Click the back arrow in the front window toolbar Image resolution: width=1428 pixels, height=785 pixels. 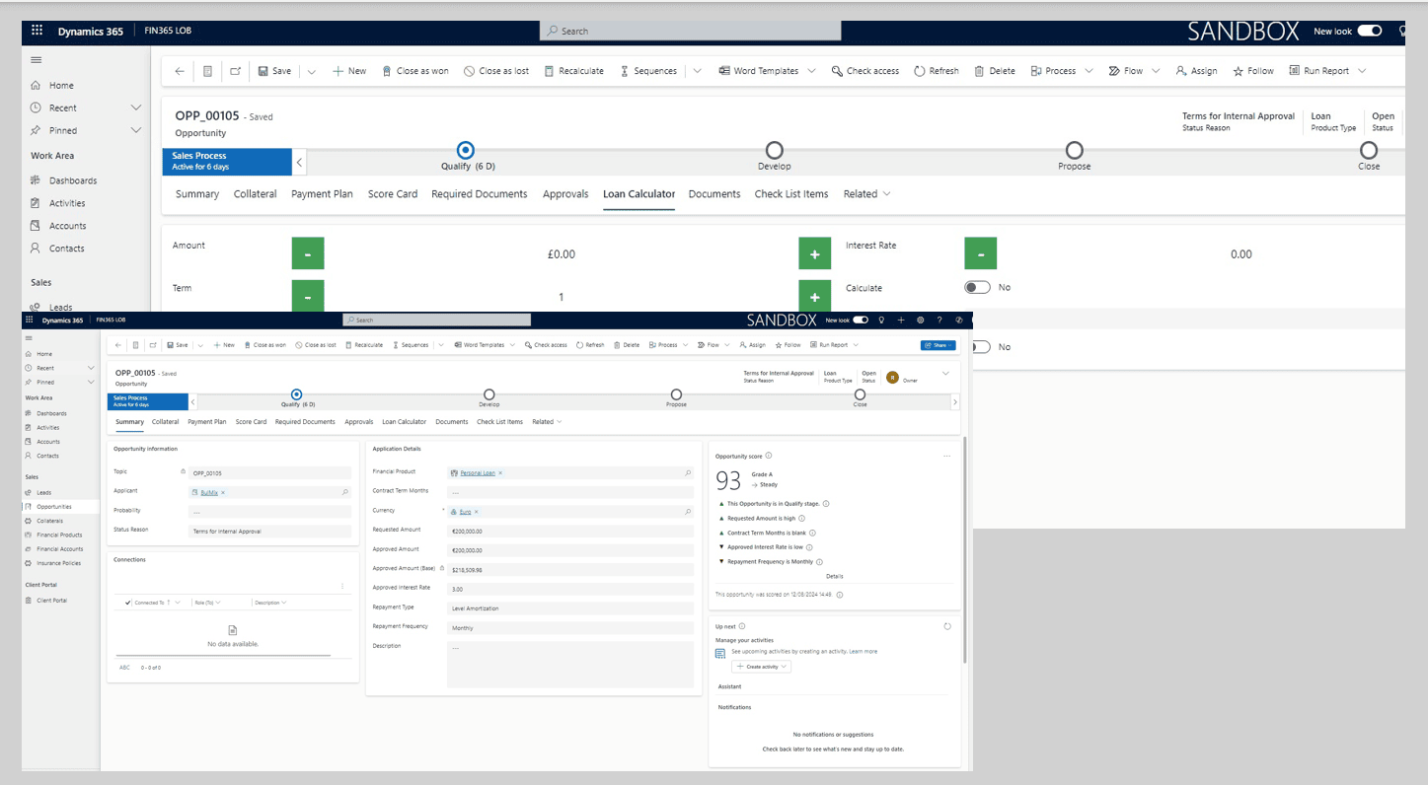(x=118, y=345)
